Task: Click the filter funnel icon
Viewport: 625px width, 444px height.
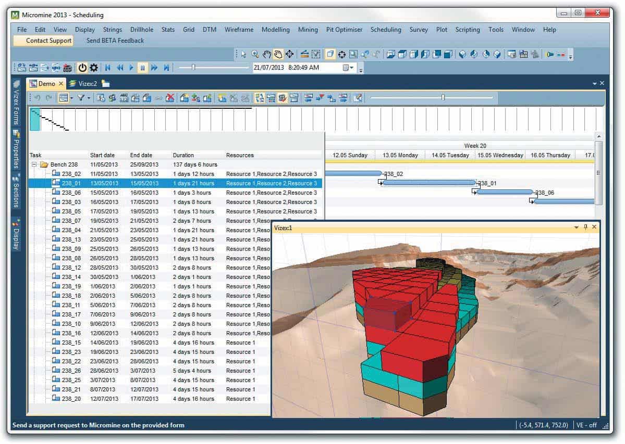Action: point(82,97)
